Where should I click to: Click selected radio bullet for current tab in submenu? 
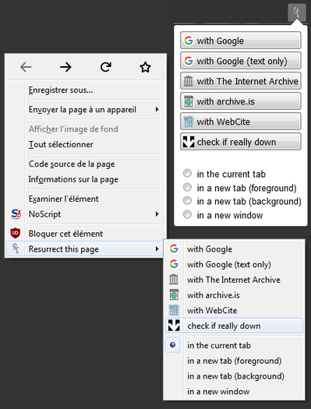173,345
